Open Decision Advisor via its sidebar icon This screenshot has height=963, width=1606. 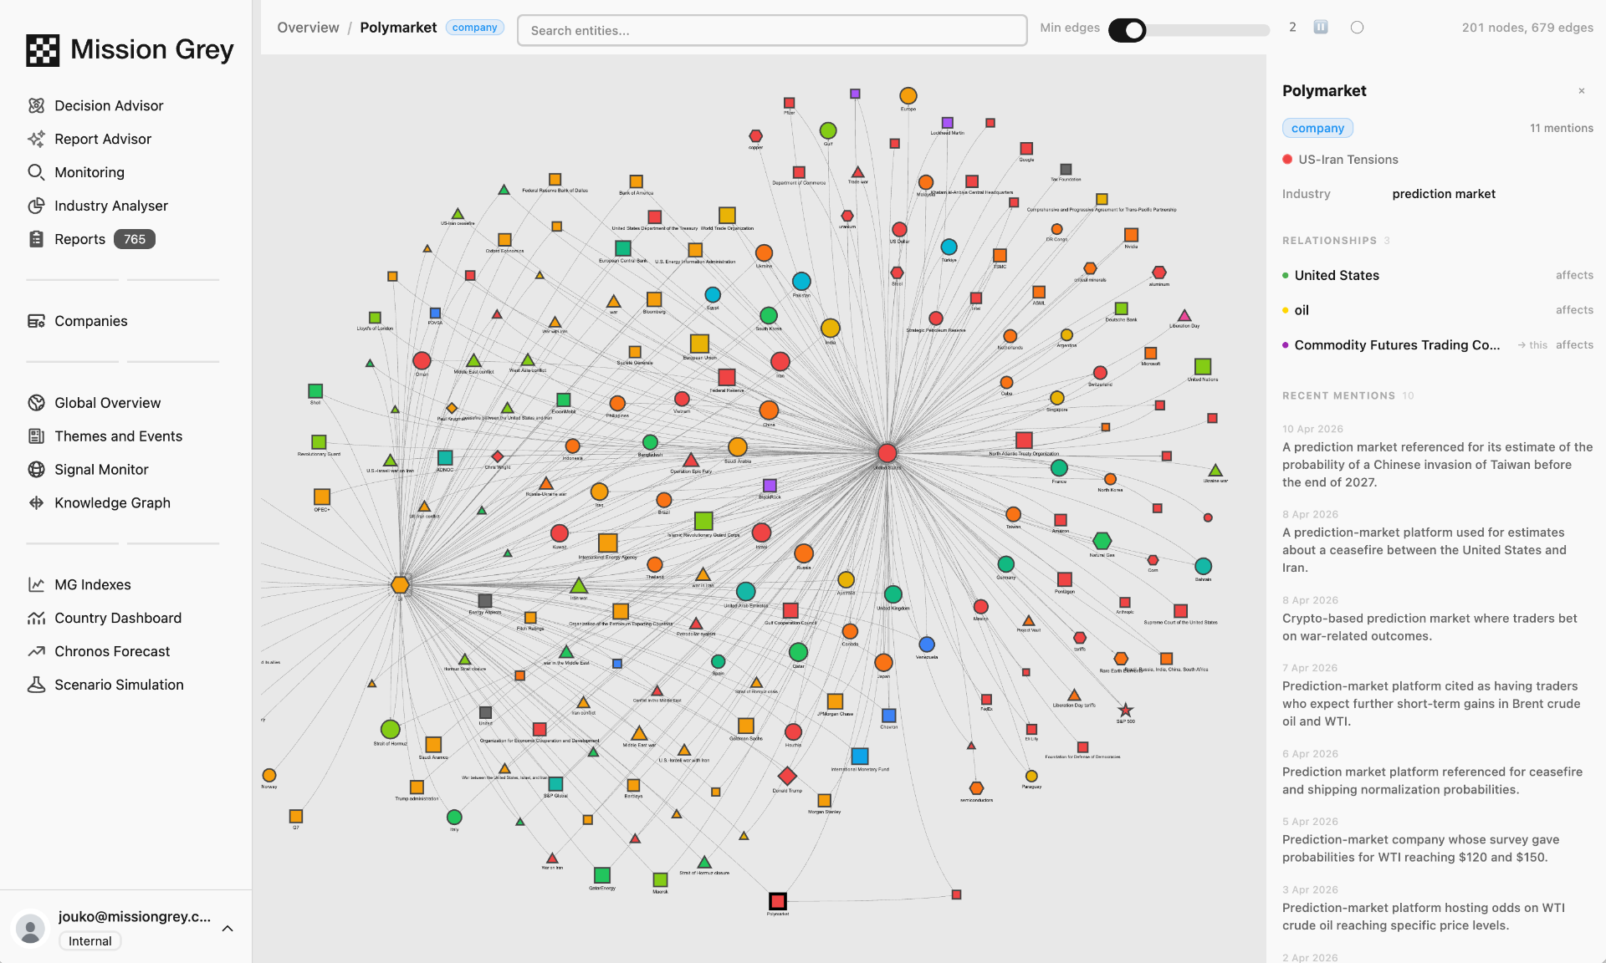click(x=36, y=105)
